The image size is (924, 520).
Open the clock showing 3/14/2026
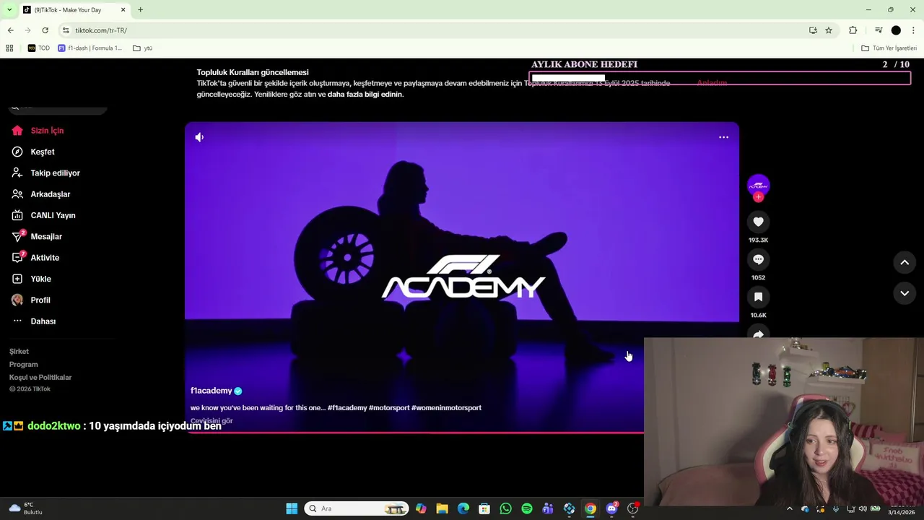(x=902, y=509)
